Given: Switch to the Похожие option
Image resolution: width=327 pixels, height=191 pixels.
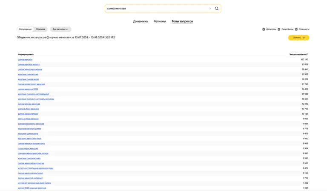Looking at the screenshot, I should 41,29.
